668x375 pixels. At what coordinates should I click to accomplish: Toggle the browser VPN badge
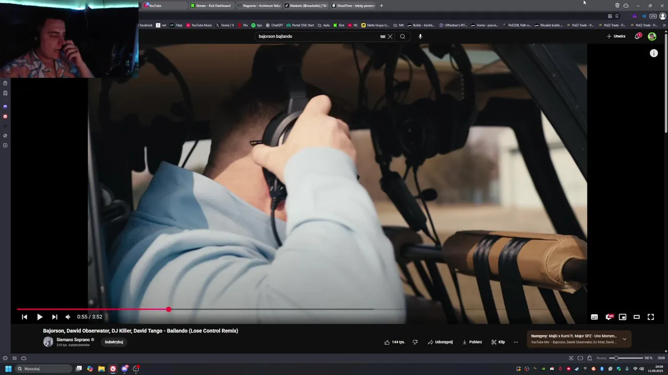[653, 16]
